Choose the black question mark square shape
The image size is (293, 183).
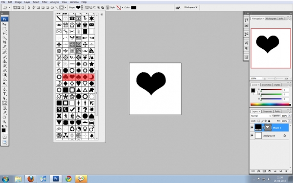click(59, 109)
